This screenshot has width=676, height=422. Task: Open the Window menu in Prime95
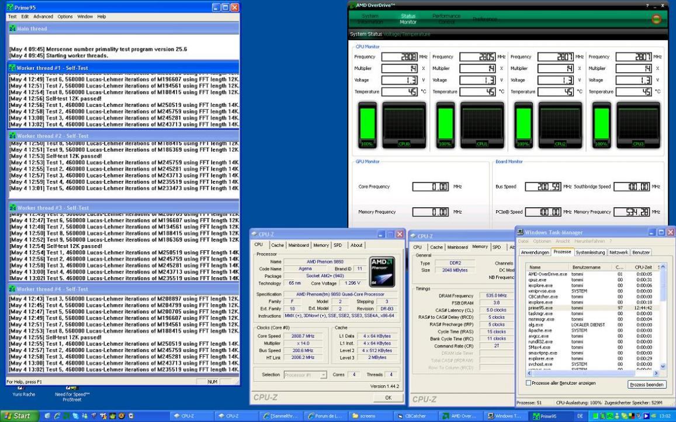pyautogui.click(x=85, y=16)
